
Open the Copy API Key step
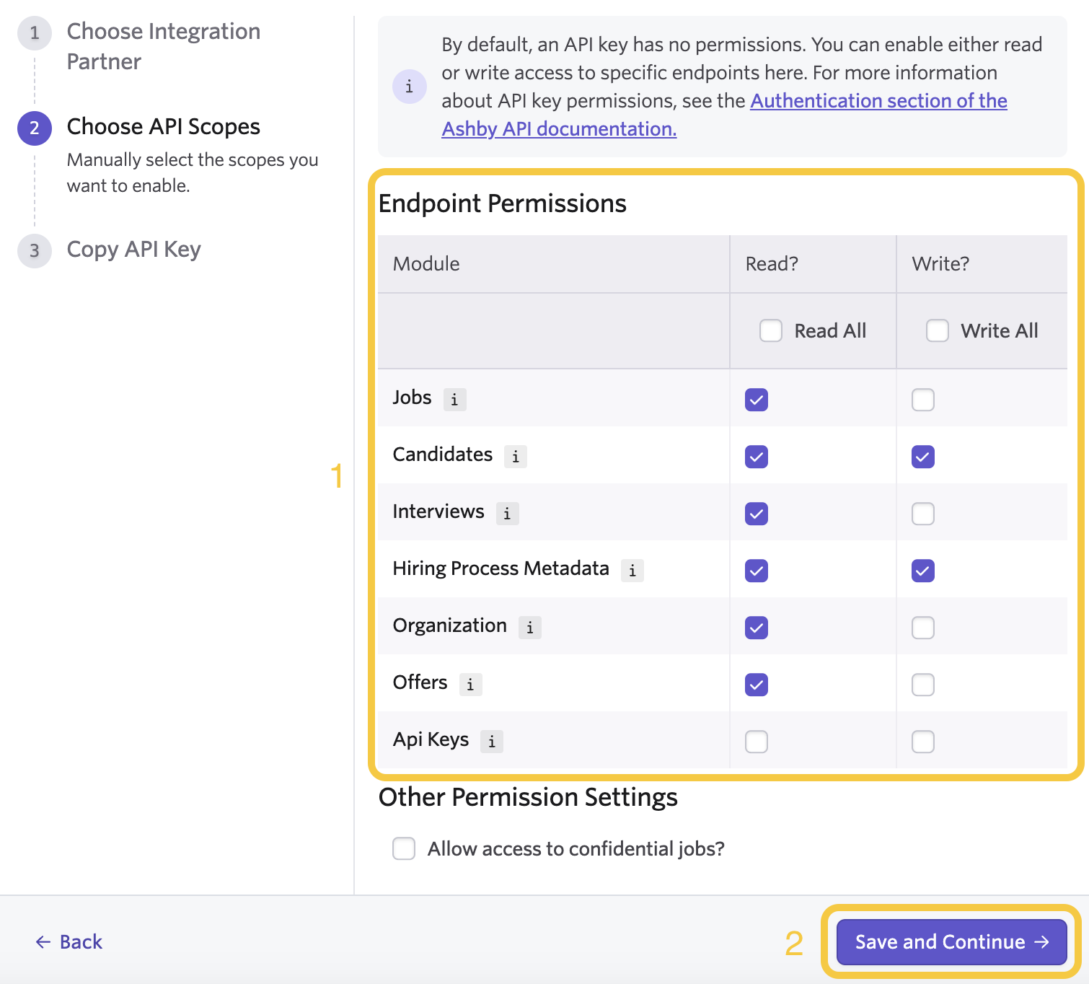tap(133, 249)
